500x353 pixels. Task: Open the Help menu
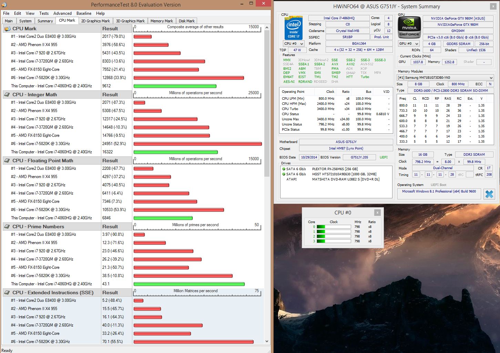pyautogui.click(x=100, y=13)
